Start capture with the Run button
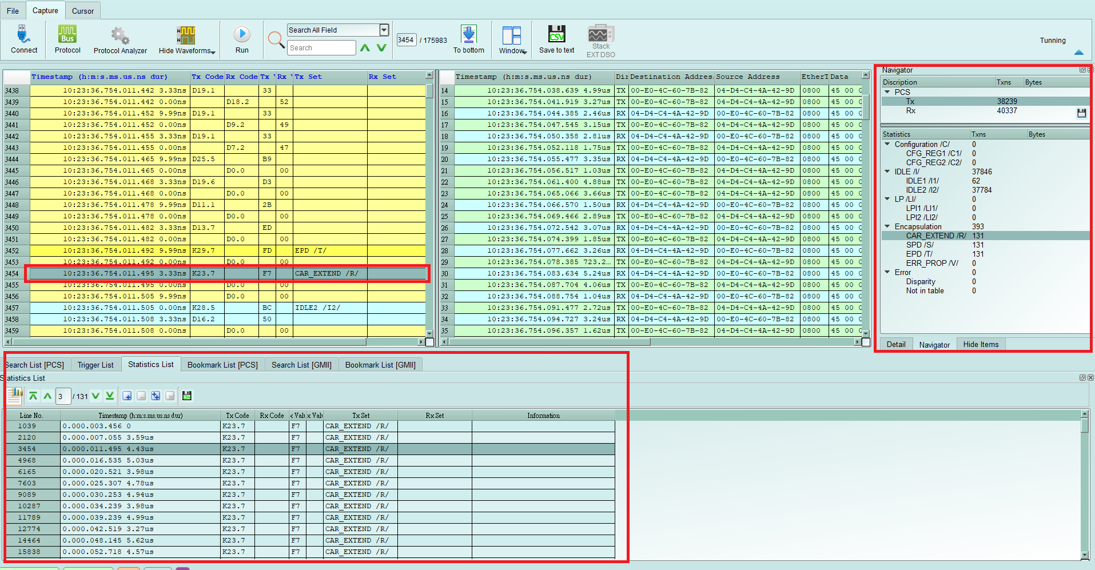 [x=242, y=34]
